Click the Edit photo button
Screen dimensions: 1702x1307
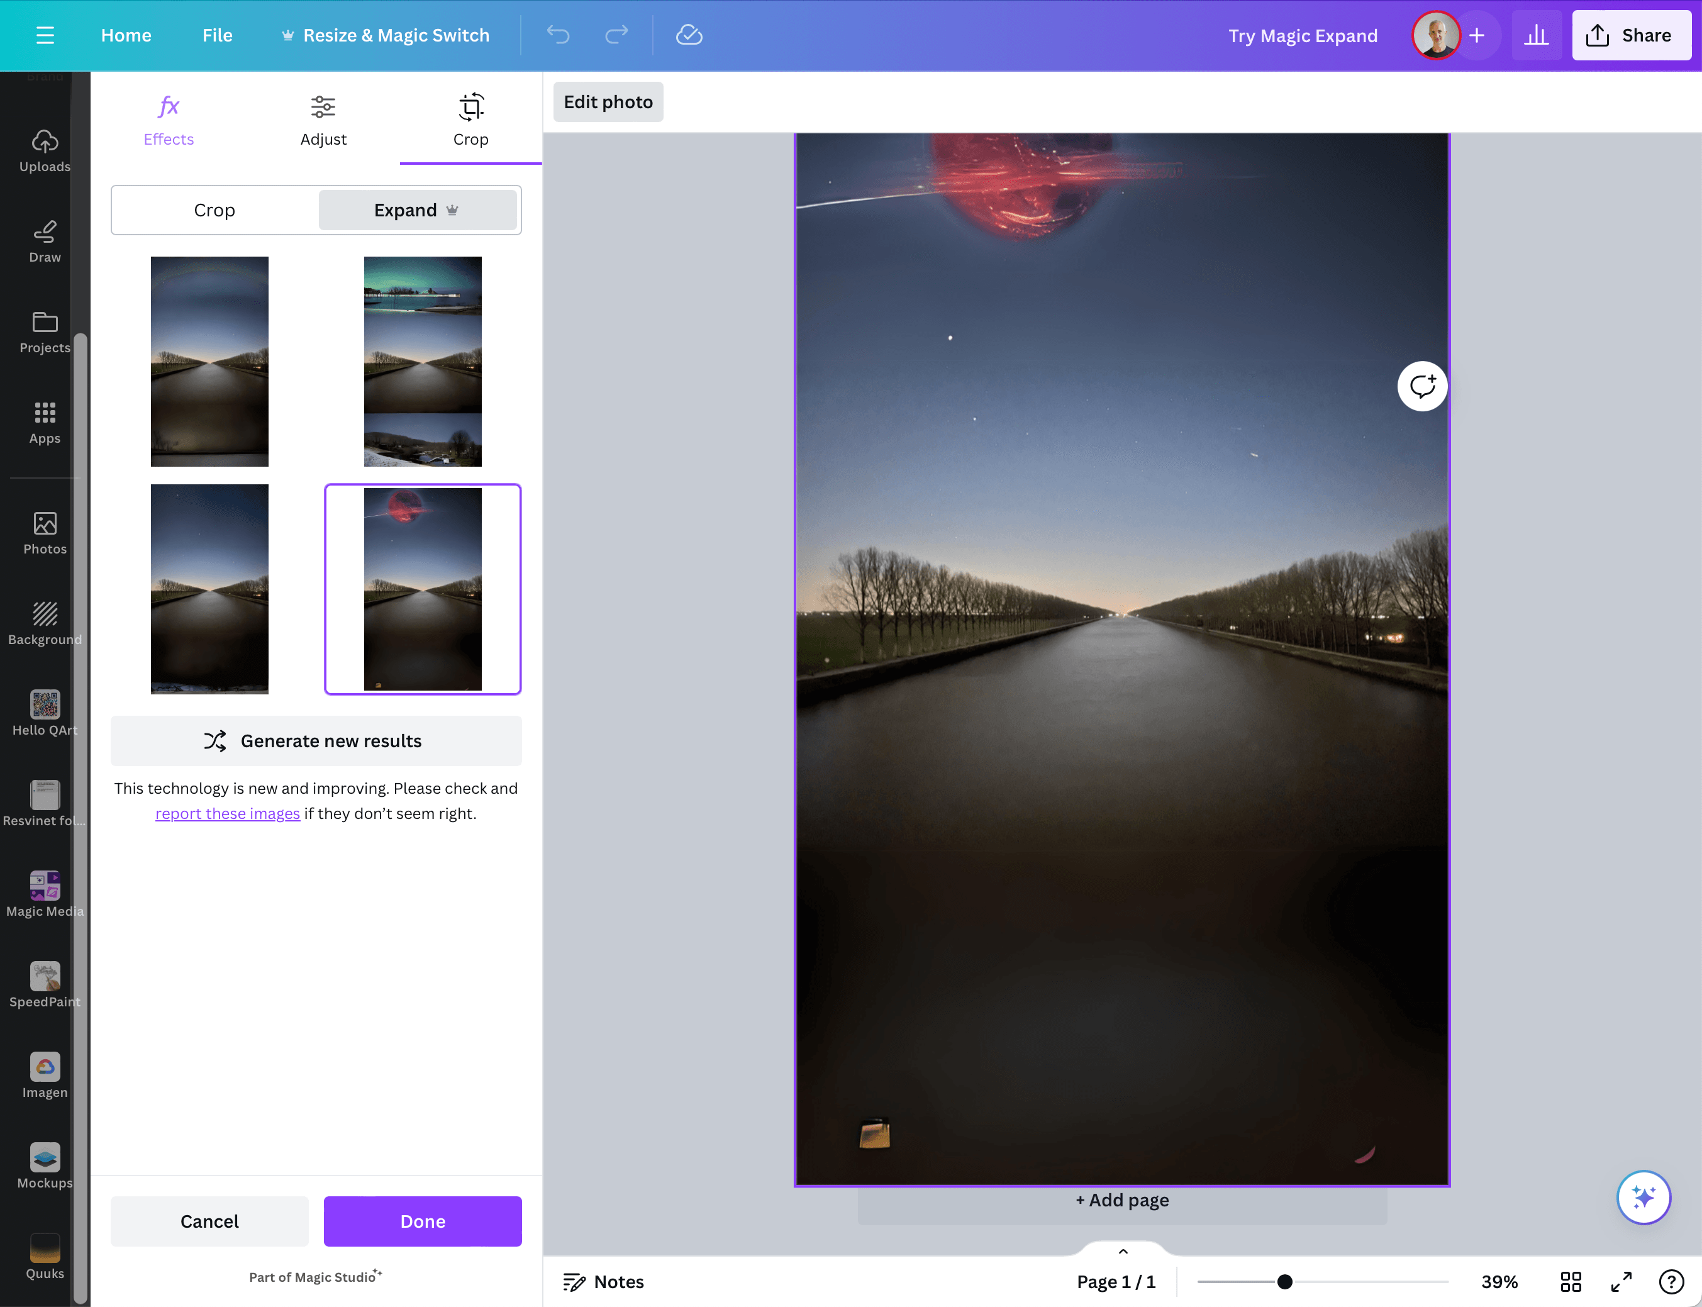608,102
